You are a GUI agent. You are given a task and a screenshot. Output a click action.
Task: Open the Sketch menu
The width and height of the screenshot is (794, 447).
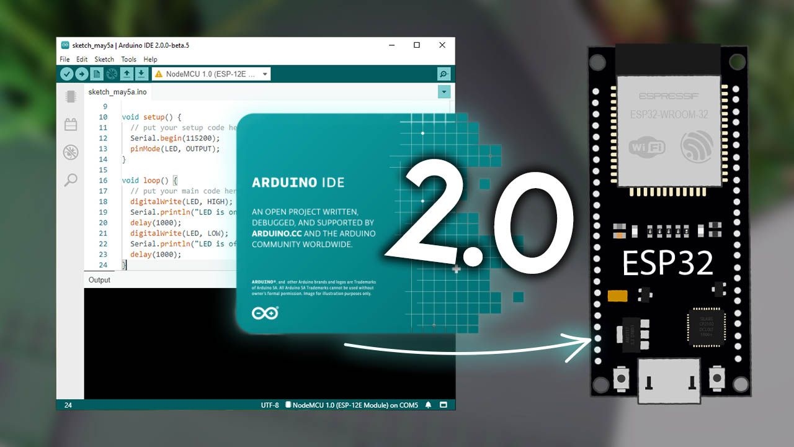click(104, 59)
